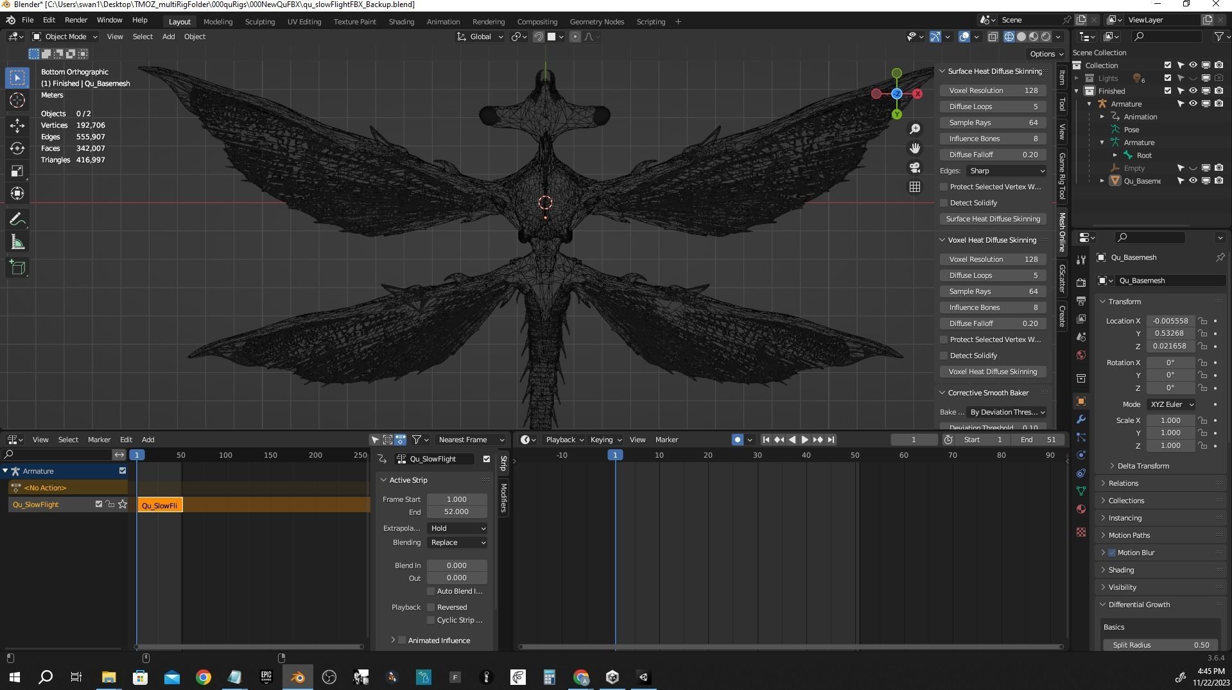Select the Annotate tool
Image resolution: width=1232 pixels, height=690 pixels.
click(x=17, y=220)
